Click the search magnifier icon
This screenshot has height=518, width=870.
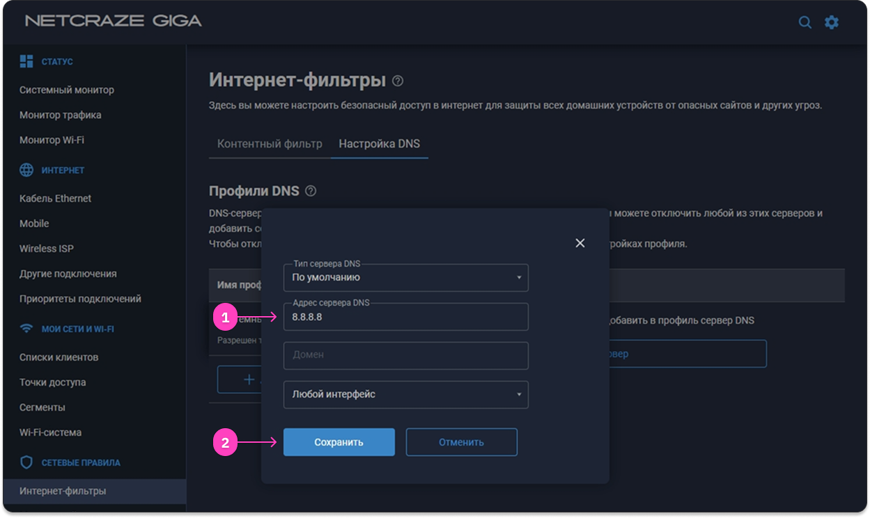pyautogui.click(x=805, y=22)
